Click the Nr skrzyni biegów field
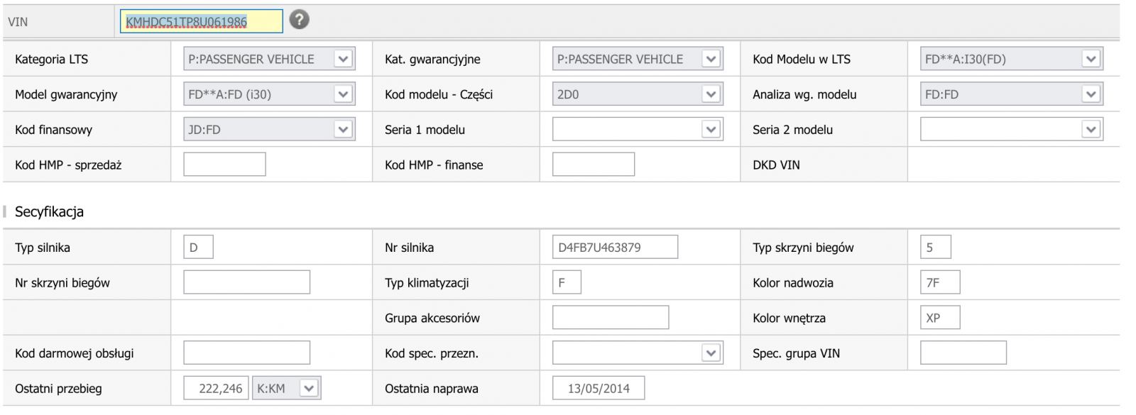1136x415 pixels. pos(246,282)
